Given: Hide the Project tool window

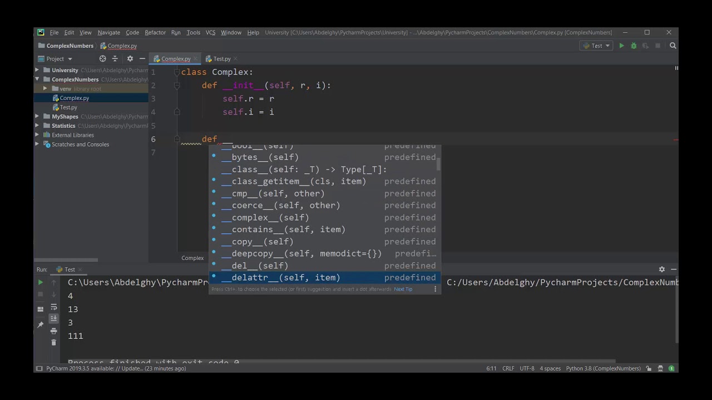Looking at the screenshot, I should [x=142, y=58].
